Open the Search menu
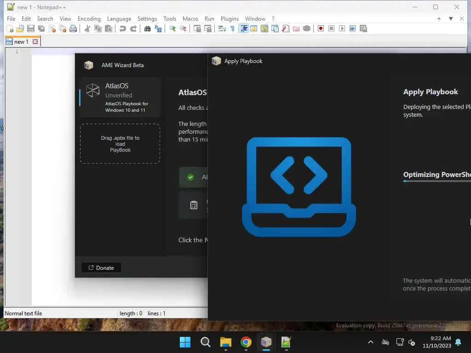The height and width of the screenshot is (353, 471). coord(45,18)
